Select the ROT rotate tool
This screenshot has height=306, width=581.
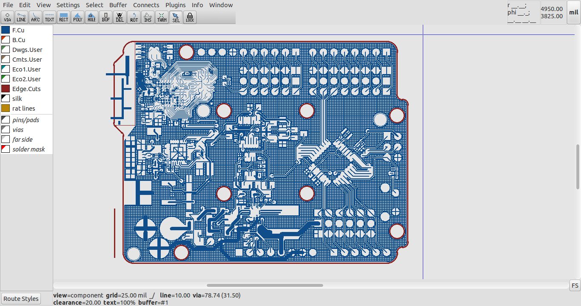click(134, 17)
